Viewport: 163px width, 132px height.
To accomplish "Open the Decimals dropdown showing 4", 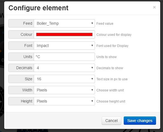I will point(64,68).
